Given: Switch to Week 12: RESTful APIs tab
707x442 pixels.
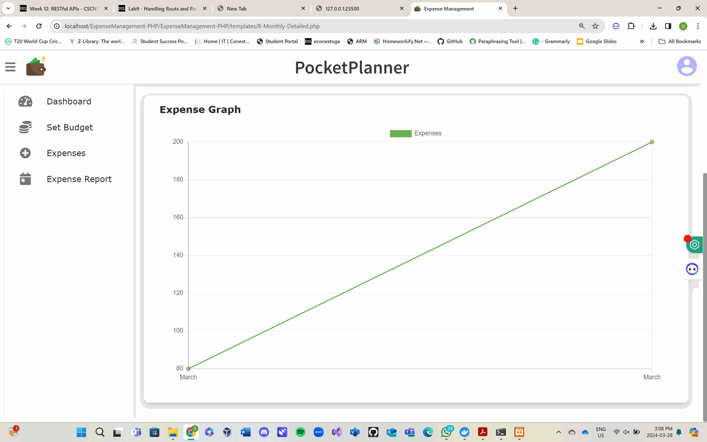Looking at the screenshot, I should (64, 8).
